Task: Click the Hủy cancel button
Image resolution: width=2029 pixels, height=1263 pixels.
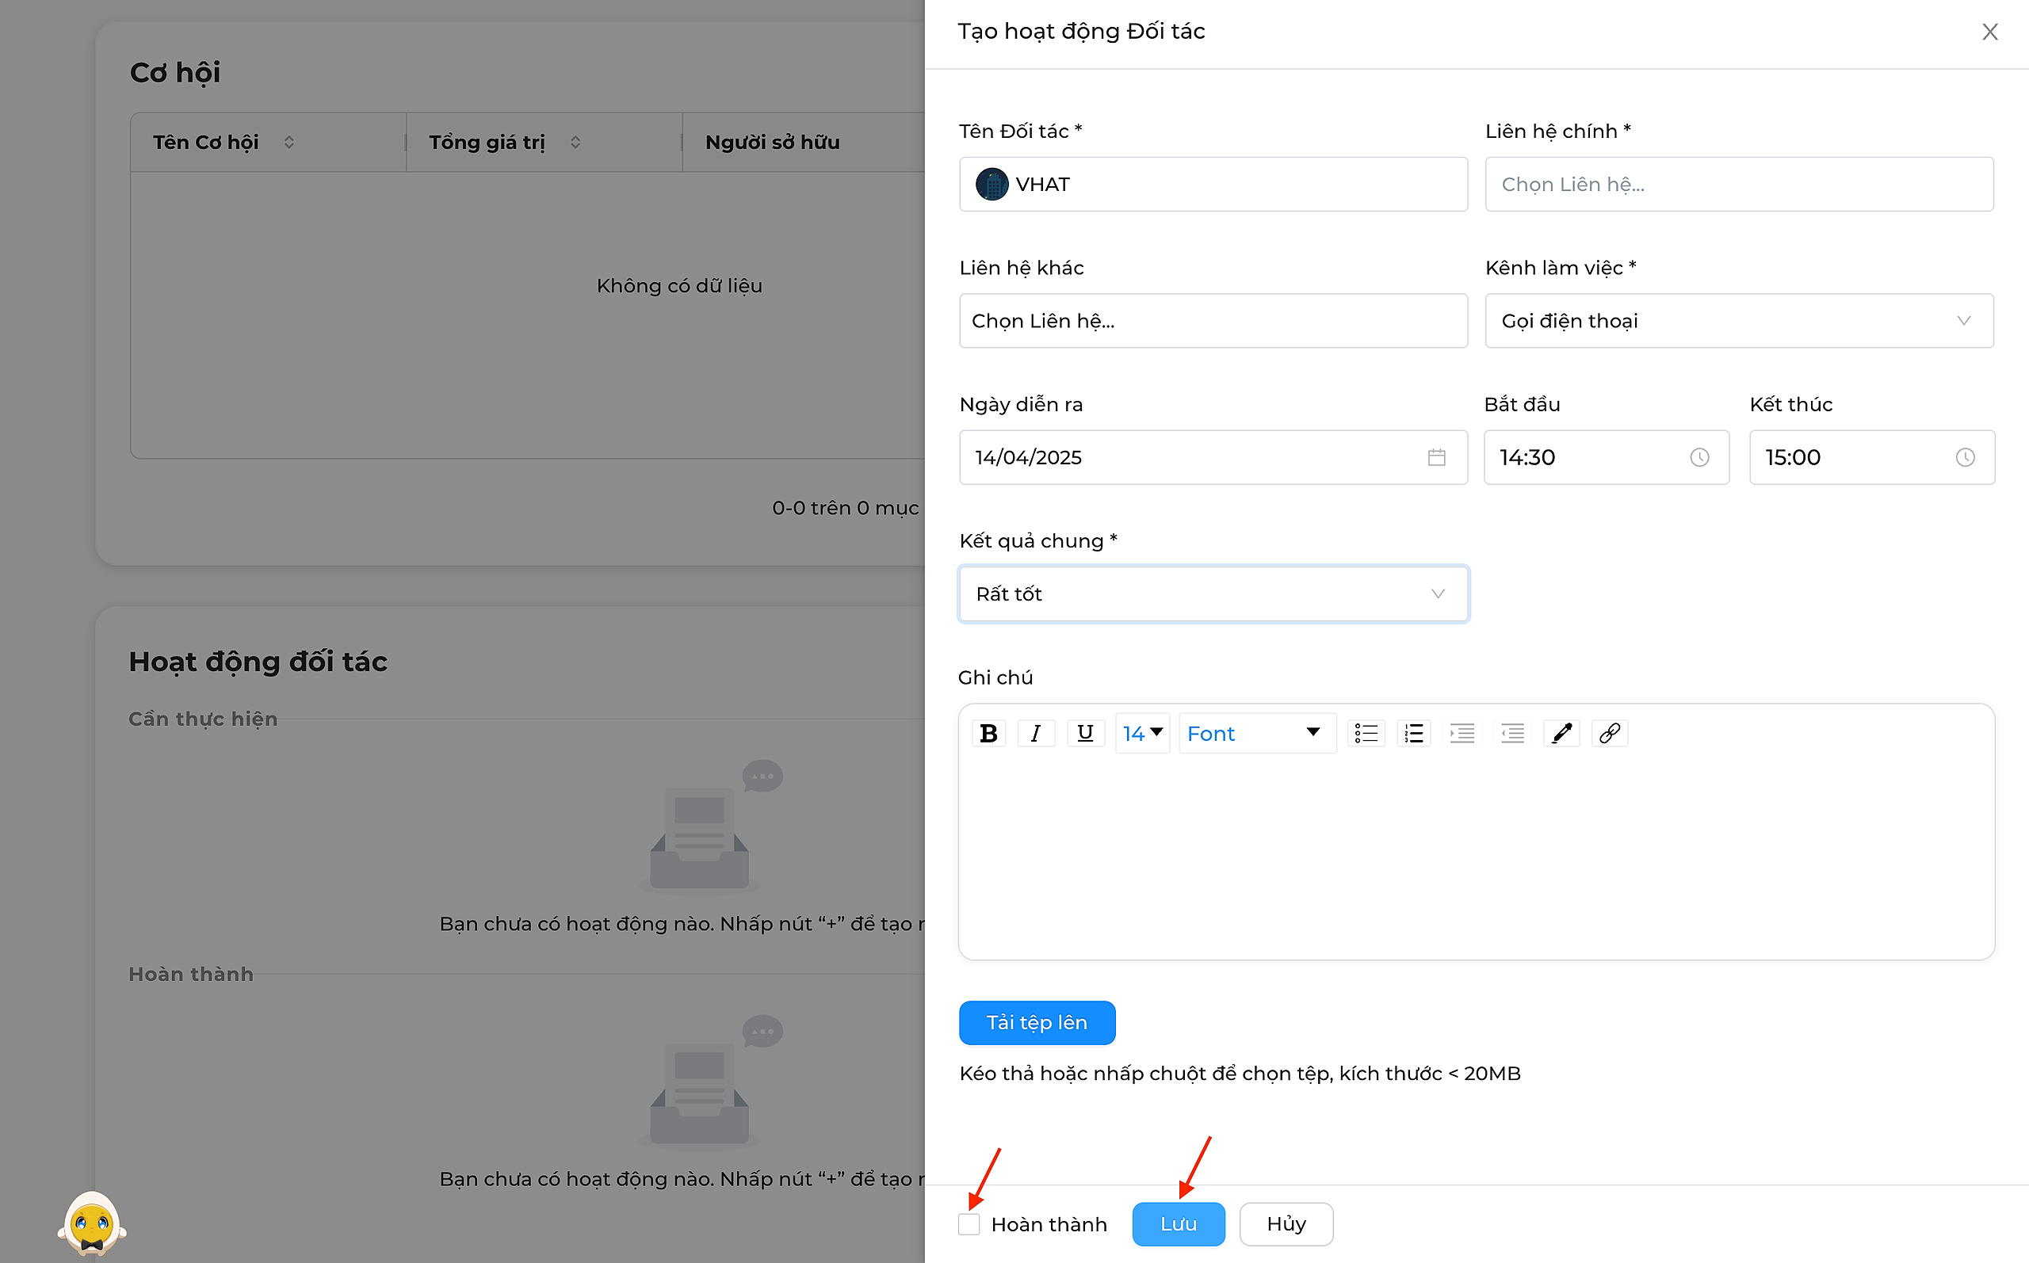Action: click(1286, 1223)
